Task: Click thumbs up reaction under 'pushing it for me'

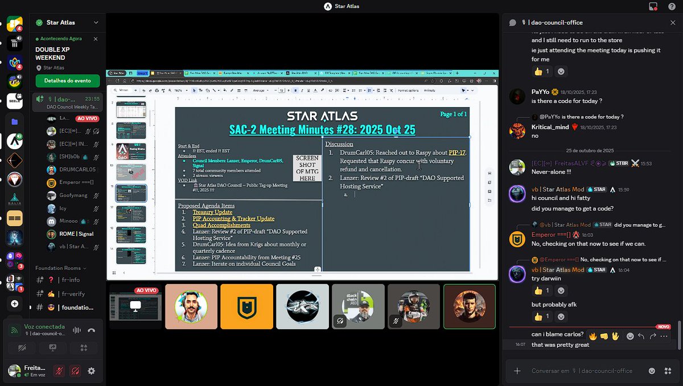Action: click(x=542, y=71)
